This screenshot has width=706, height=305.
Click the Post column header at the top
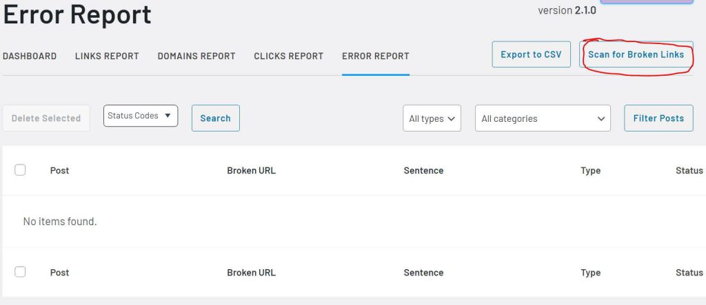coord(59,171)
